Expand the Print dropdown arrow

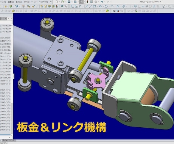[78, 2]
